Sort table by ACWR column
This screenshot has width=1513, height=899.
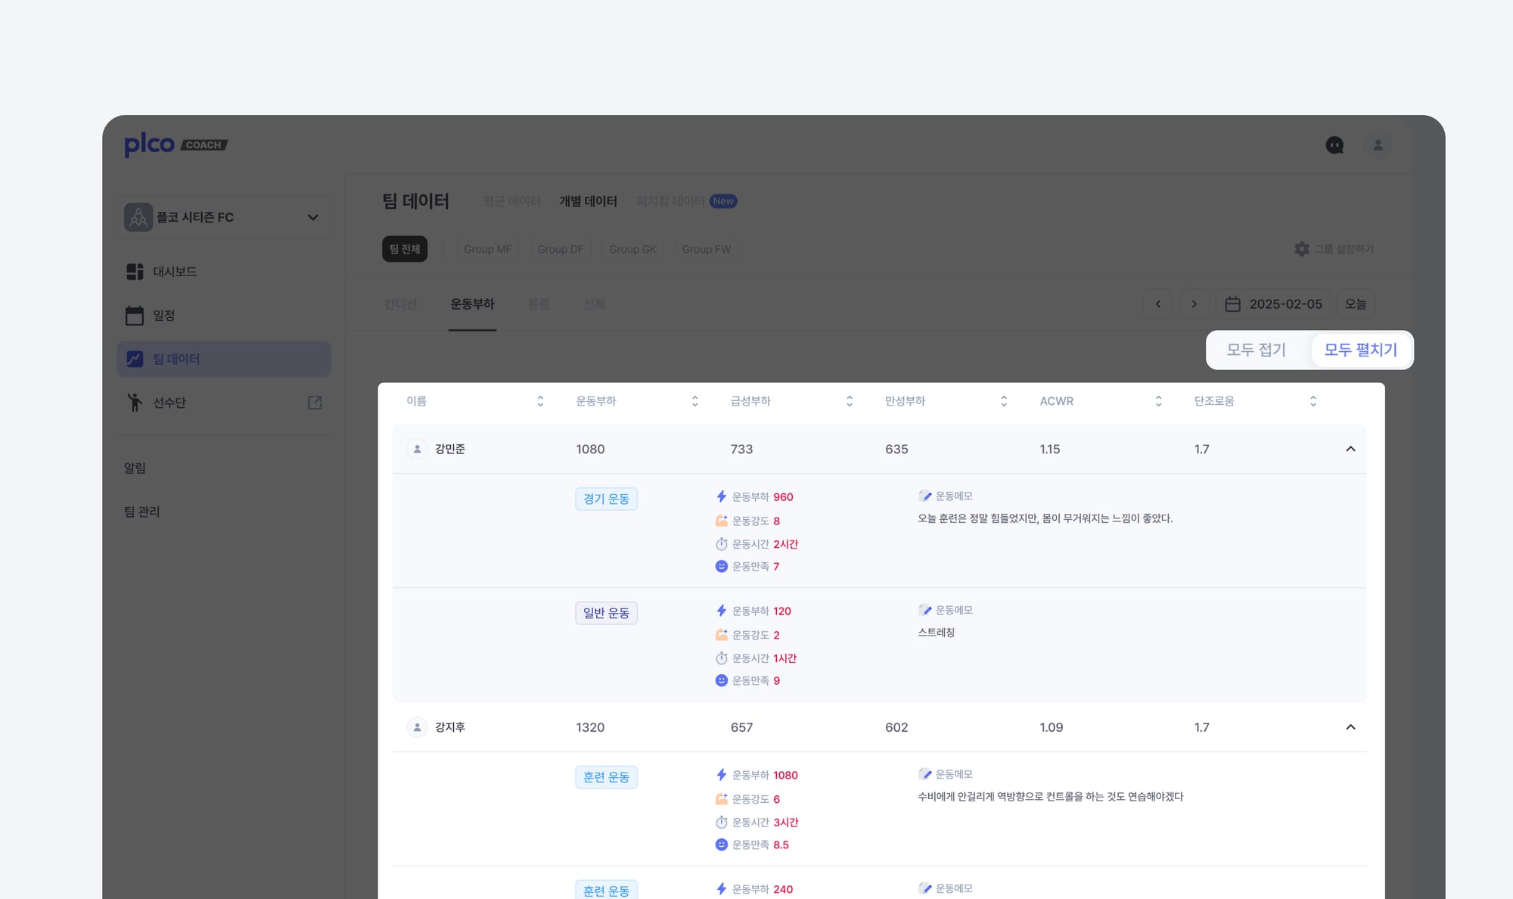click(x=1158, y=401)
